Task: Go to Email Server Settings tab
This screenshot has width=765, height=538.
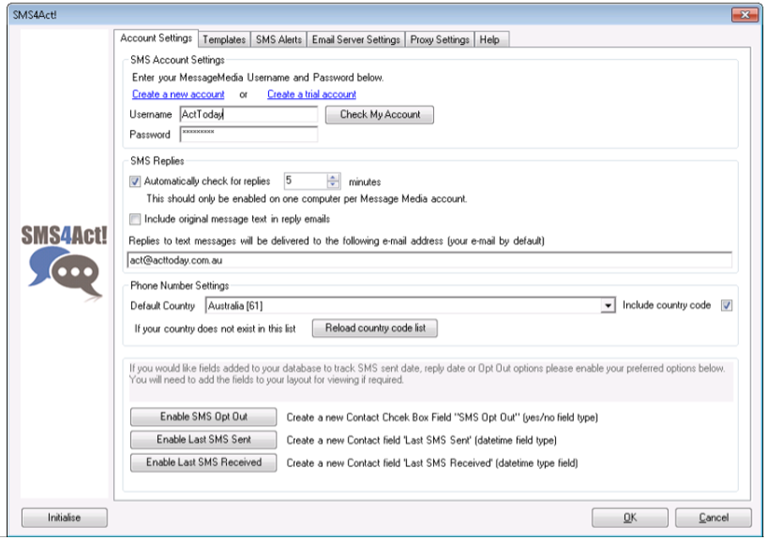Action: point(355,40)
